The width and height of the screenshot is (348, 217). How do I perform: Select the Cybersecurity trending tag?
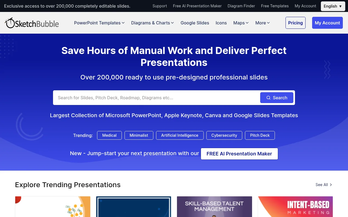click(x=224, y=135)
